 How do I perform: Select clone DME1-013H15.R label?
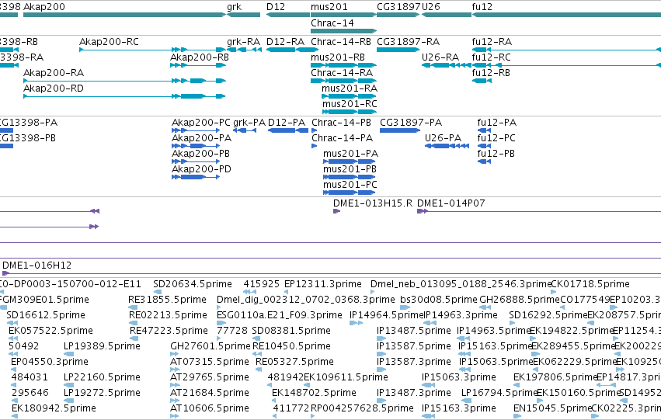[373, 203]
